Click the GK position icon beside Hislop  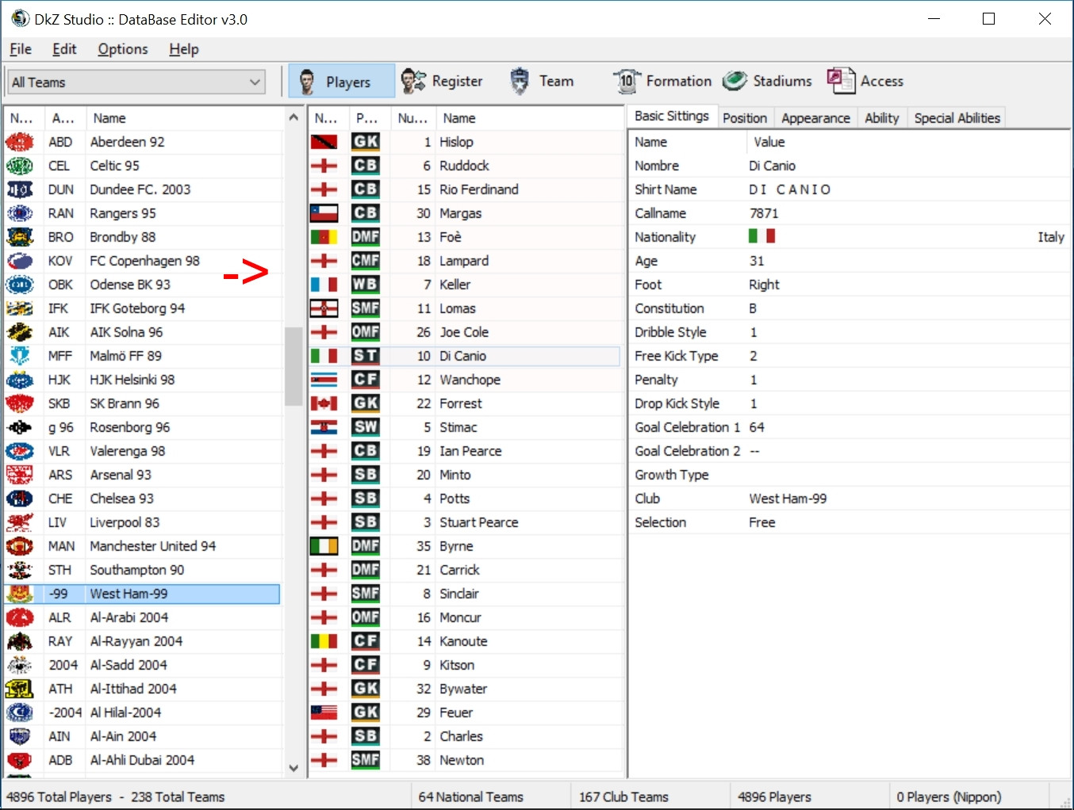point(366,142)
